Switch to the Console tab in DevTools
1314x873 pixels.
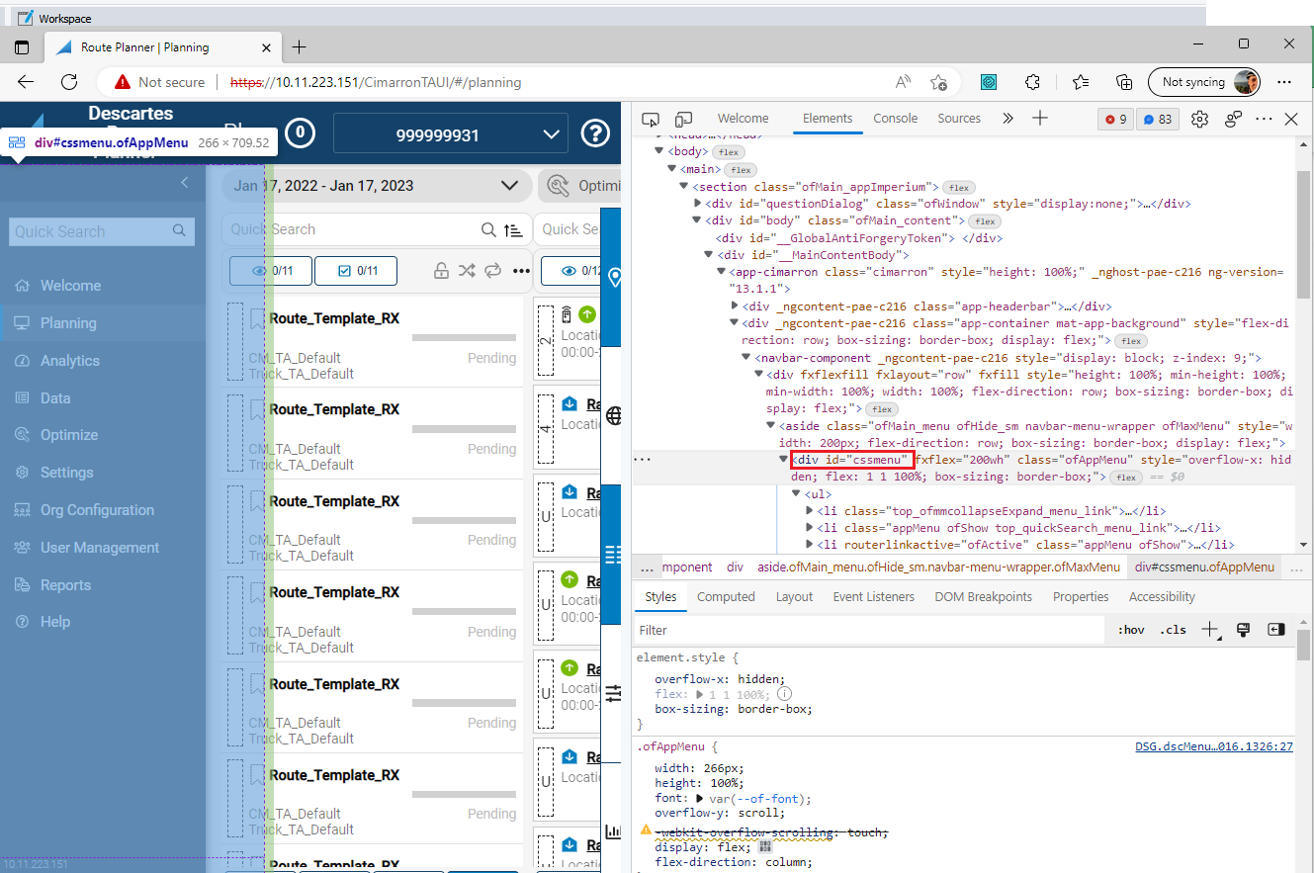point(895,118)
